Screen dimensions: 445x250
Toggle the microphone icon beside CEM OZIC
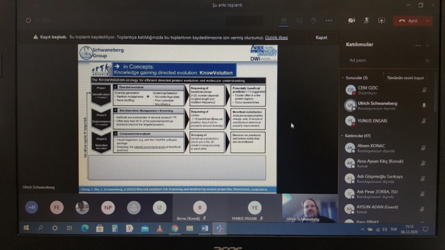point(424,90)
